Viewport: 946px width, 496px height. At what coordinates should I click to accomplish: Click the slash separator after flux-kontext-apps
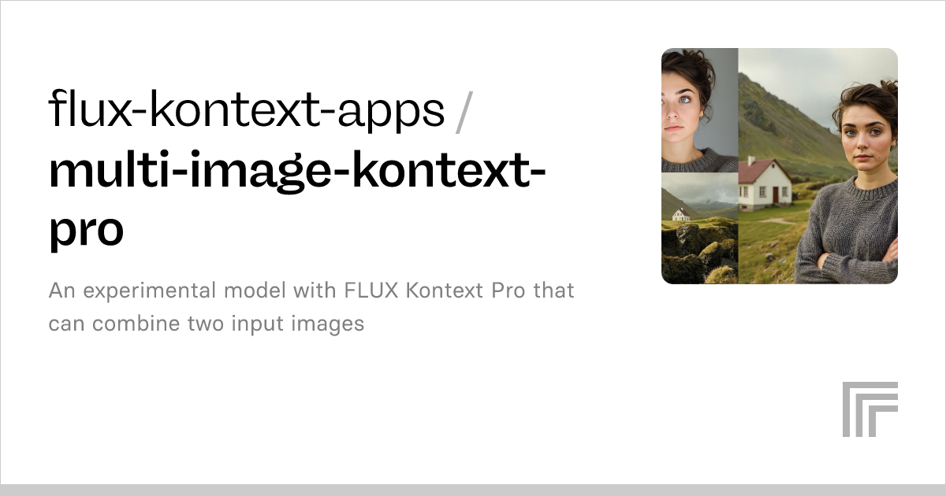click(x=464, y=110)
